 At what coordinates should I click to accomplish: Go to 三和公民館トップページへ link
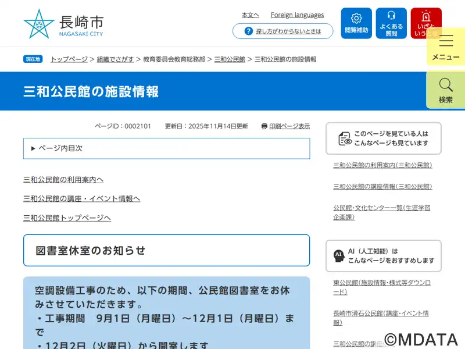point(67,218)
